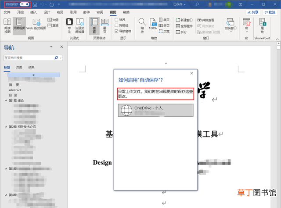This screenshot has width=281, height=208.
Task: Set zoom to 100%
Action: (x=153, y=24)
